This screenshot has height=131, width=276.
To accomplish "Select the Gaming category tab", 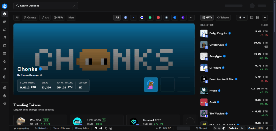I will (x=30, y=18).
